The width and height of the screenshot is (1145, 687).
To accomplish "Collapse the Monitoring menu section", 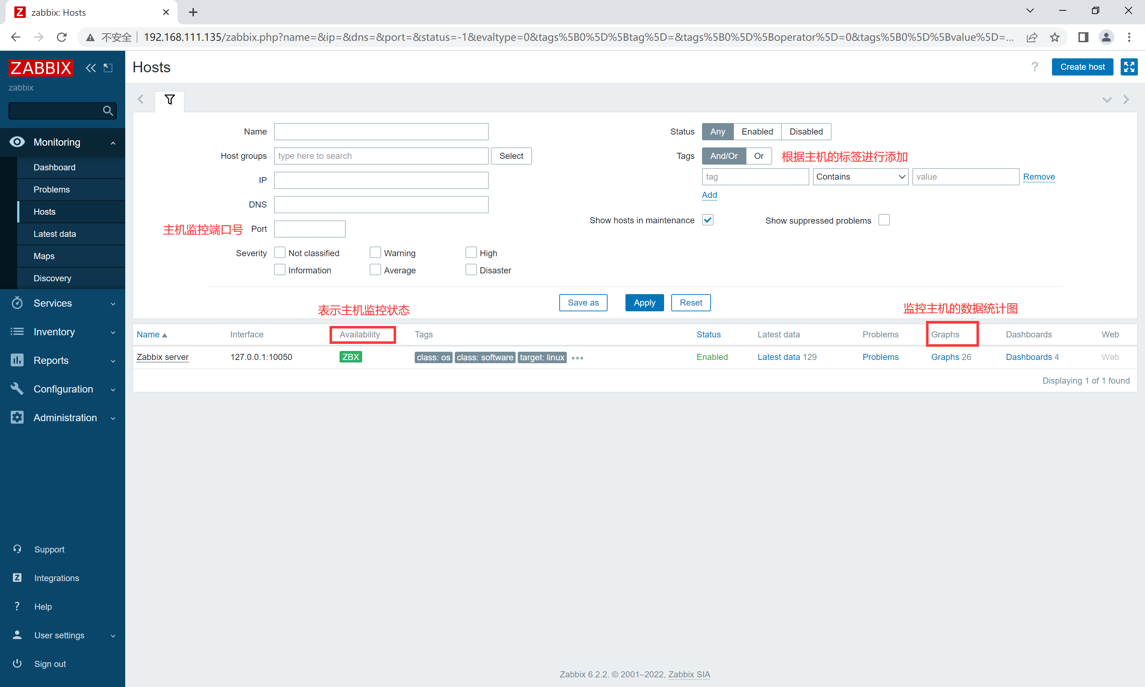I will coord(63,142).
